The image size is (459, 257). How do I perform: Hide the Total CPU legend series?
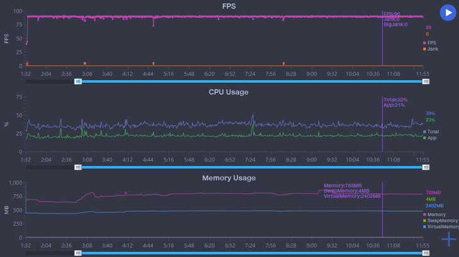pos(431,131)
